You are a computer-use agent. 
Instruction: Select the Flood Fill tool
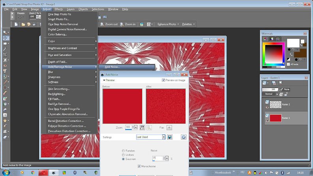click(5, 104)
